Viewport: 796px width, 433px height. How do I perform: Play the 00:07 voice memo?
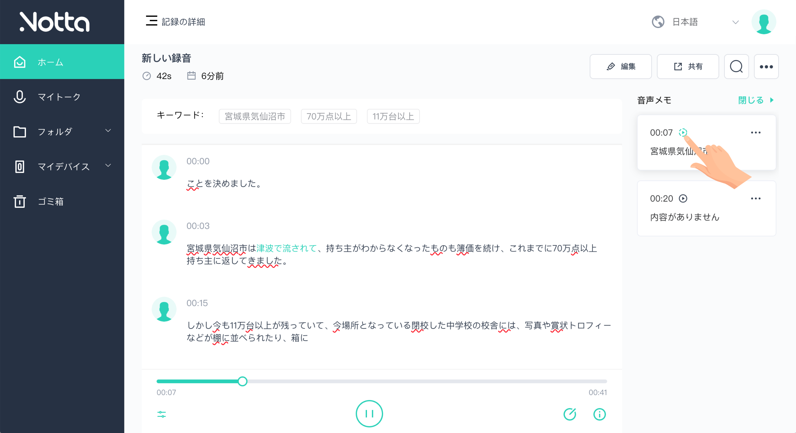click(x=683, y=132)
